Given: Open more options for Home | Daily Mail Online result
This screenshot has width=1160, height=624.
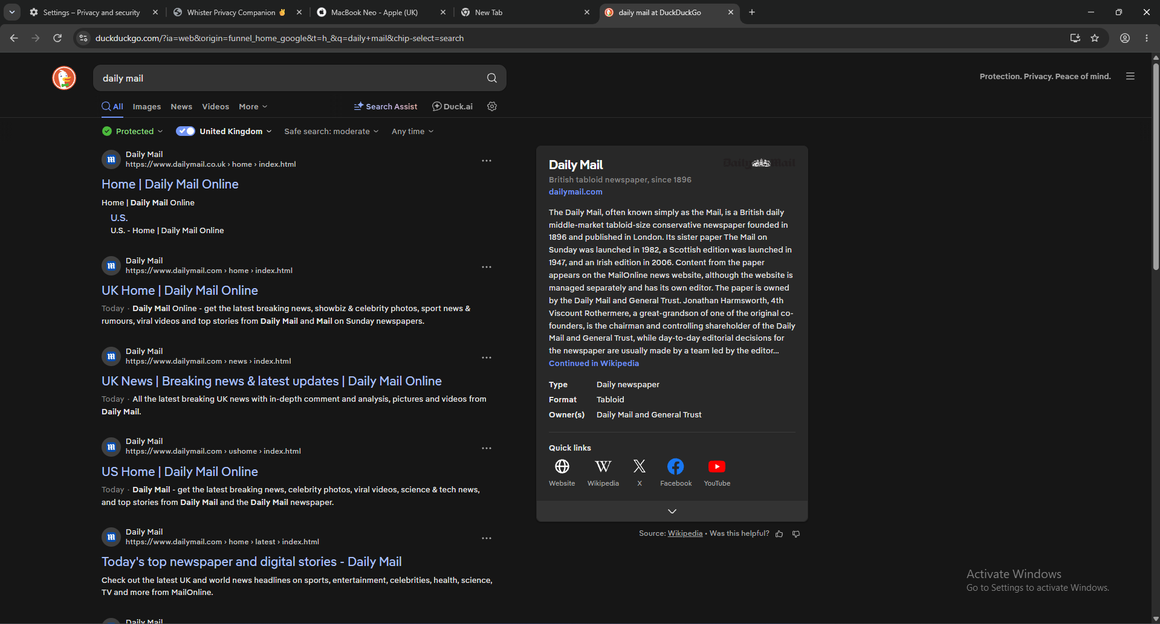Looking at the screenshot, I should (487, 161).
